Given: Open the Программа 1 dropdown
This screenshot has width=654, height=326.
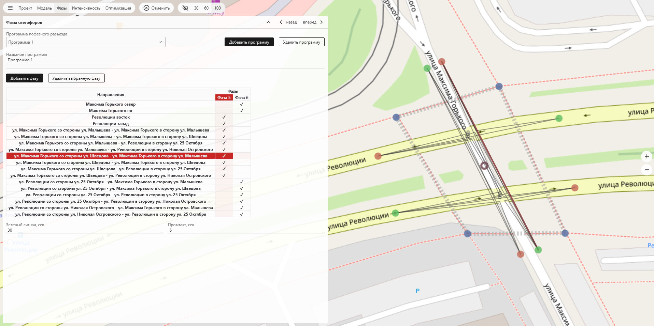Looking at the screenshot, I should click(x=86, y=42).
